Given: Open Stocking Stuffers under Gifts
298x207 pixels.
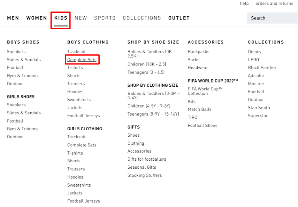Looking at the screenshot, I should coord(144,175).
